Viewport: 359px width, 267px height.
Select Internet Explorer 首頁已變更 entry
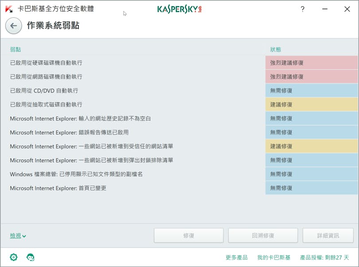pyautogui.click(x=58, y=188)
